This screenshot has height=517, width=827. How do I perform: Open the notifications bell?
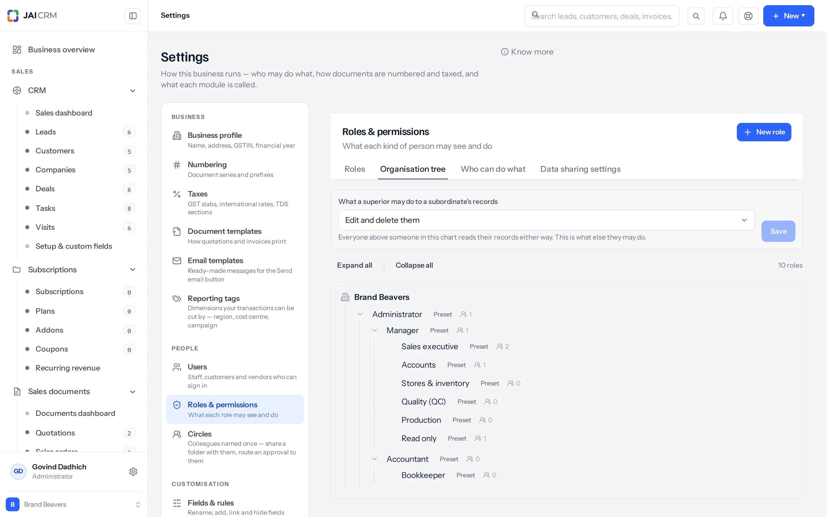pos(723,16)
